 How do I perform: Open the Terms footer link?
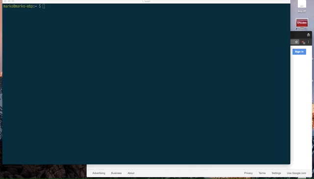coord(262,173)
